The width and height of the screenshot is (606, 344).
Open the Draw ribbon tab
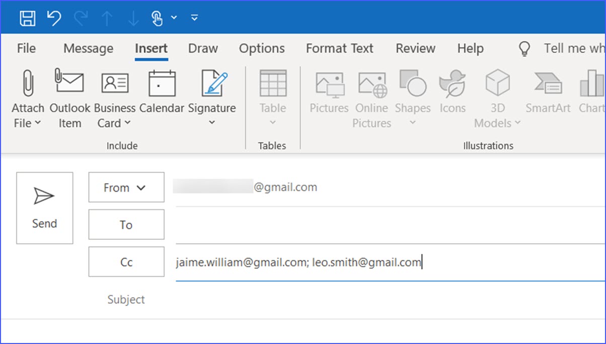(203, 48)
